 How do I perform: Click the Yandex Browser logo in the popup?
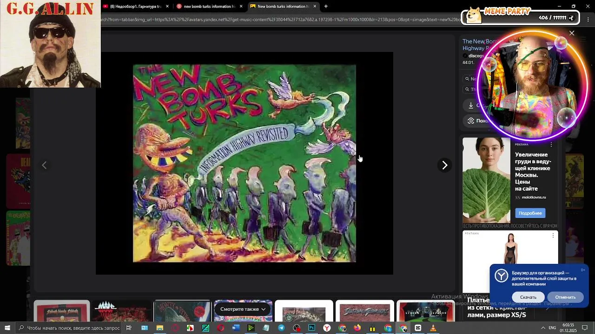(501, 276)
